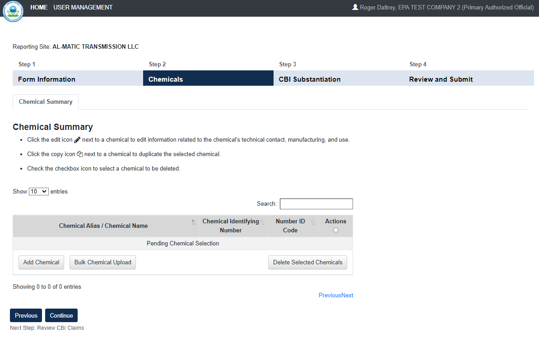539x351 pixels.
Task: Click Delete Selected Chemicals button
Action: pos(307,262)
